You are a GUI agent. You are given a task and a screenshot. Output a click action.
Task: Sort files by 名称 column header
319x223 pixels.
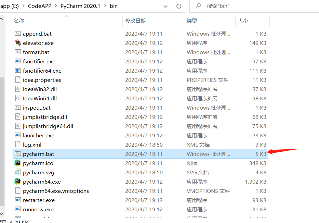[19, 21]
